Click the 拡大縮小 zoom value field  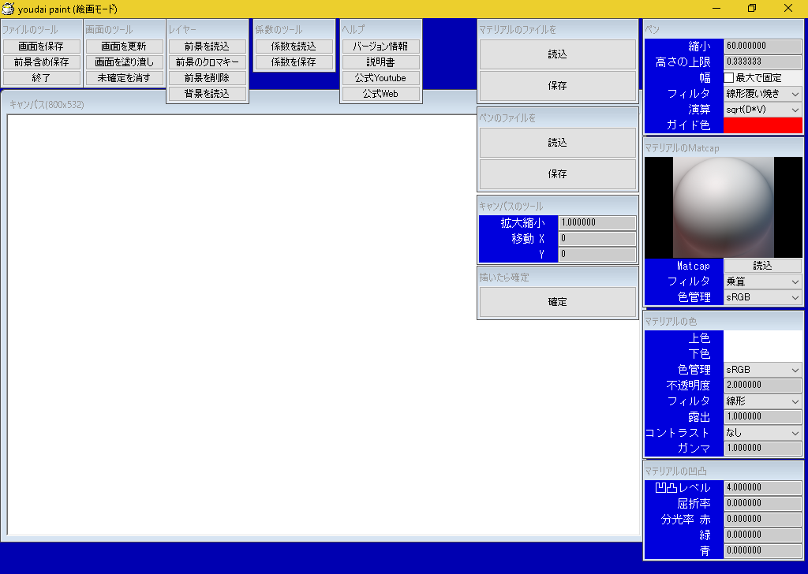click(x=597, y=223)
